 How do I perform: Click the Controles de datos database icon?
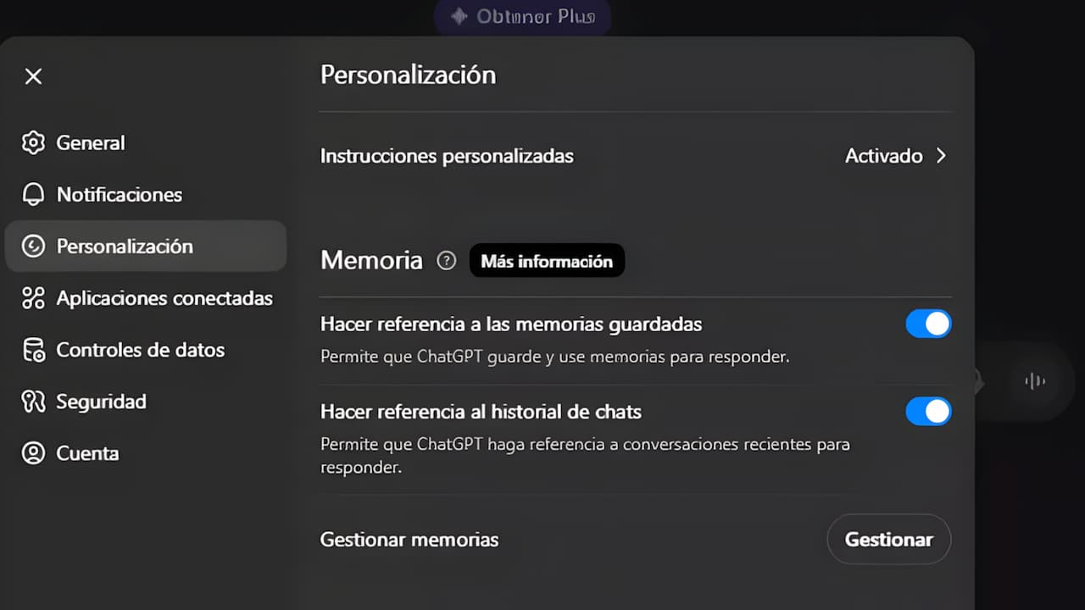coord(33,349)
